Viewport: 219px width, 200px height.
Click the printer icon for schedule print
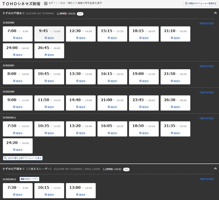coord(186,3)
